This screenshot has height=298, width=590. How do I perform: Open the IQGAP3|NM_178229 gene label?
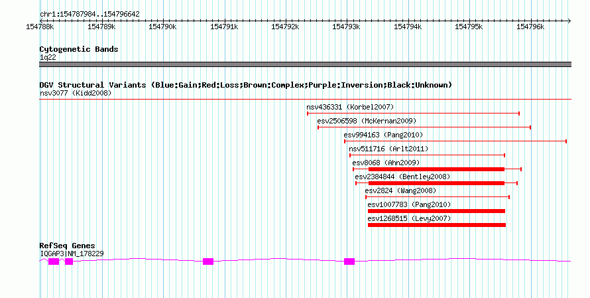(72, 254)
